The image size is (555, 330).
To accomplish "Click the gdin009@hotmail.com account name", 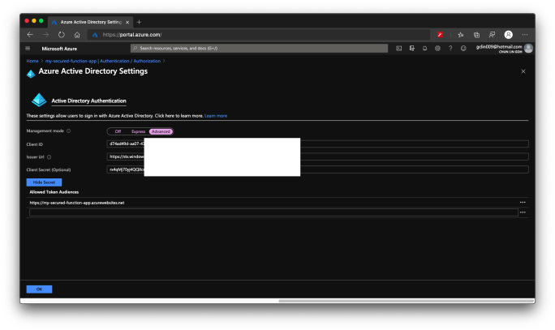I will (x=499, y=47).
